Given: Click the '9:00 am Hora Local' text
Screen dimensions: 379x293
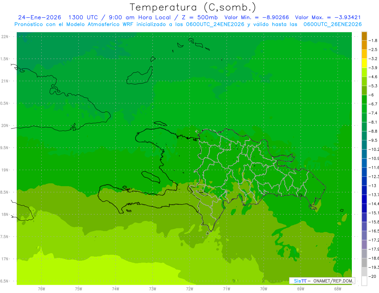Looking at the screenshot, I should click(140, 17).
